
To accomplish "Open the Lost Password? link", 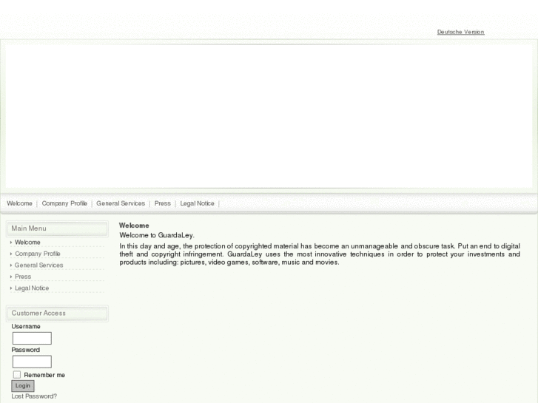I will pyautogui.click(x=34, y=396).
